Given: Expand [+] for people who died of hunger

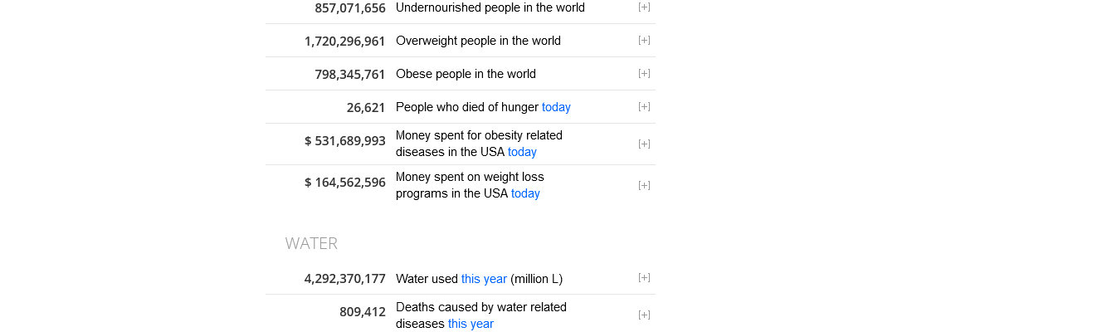Looking at the screenshot, I should pos(644,106).
